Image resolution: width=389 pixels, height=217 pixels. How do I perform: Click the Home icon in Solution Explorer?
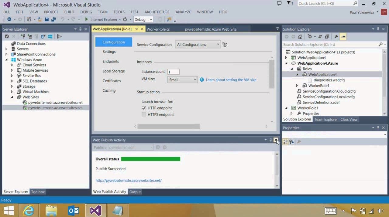(300, 37)
